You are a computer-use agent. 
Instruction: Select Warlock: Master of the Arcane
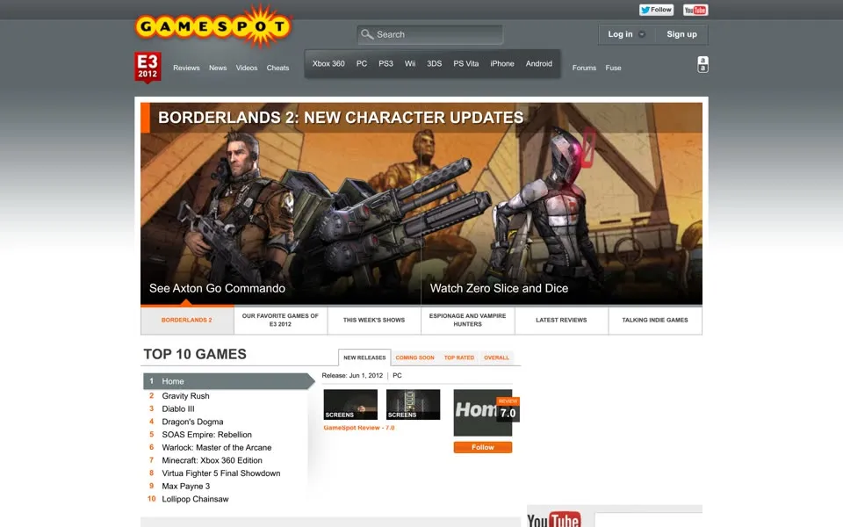coord(217,447)
